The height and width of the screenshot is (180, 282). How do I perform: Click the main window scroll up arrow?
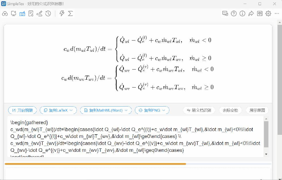coord(280,22)
